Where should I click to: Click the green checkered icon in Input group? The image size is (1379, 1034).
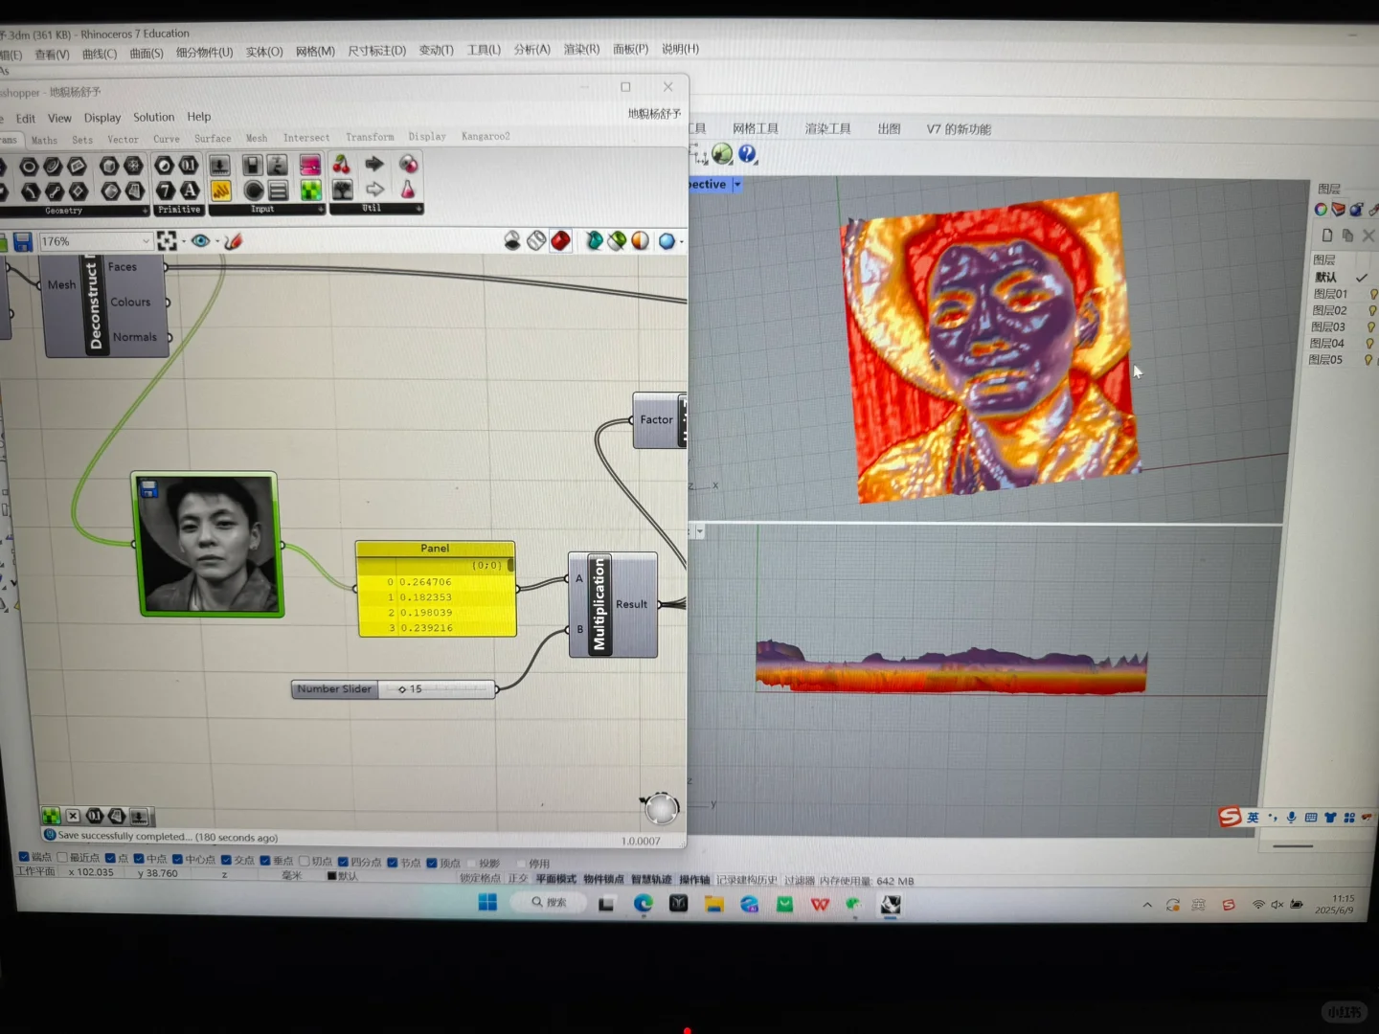click(x=310, y=191)
